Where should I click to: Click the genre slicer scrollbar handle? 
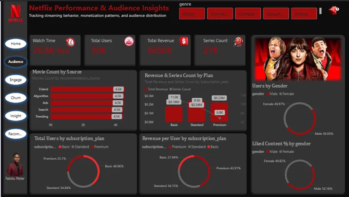click(320, 11)
